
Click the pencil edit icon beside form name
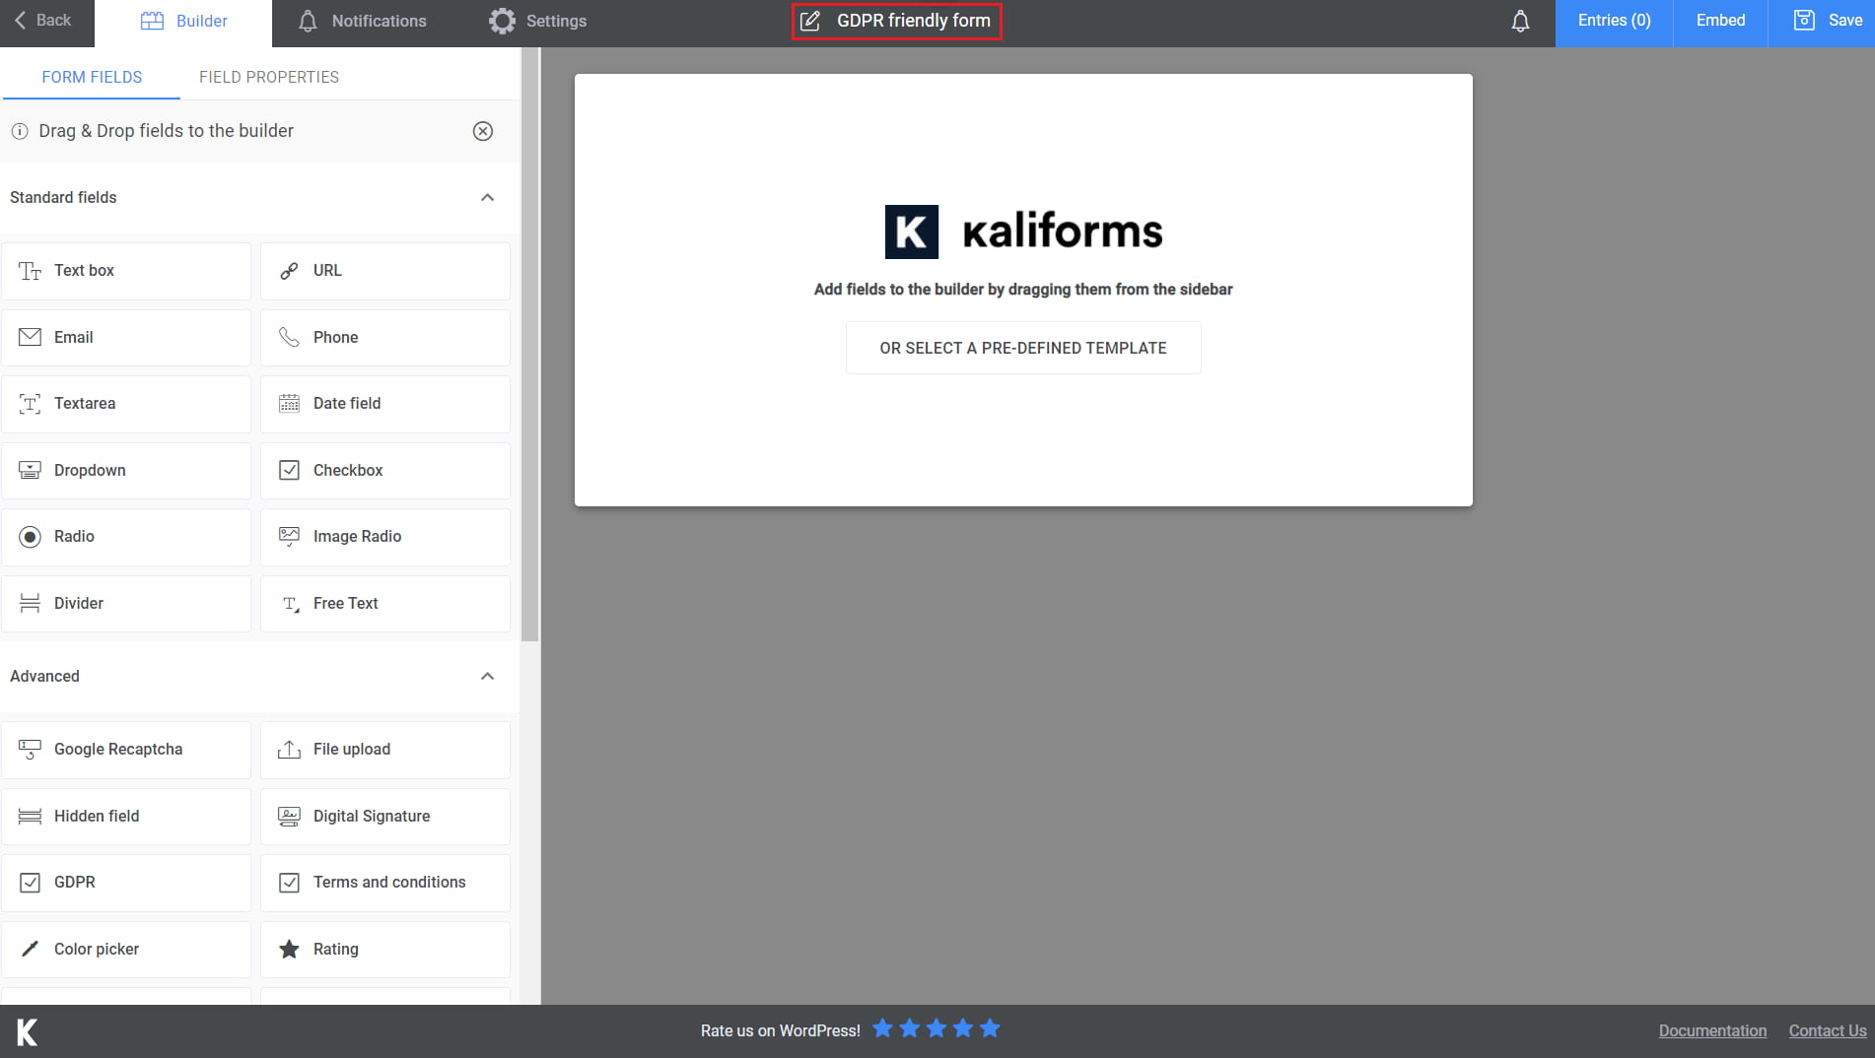pyautogui.click(x=810, y=21)
